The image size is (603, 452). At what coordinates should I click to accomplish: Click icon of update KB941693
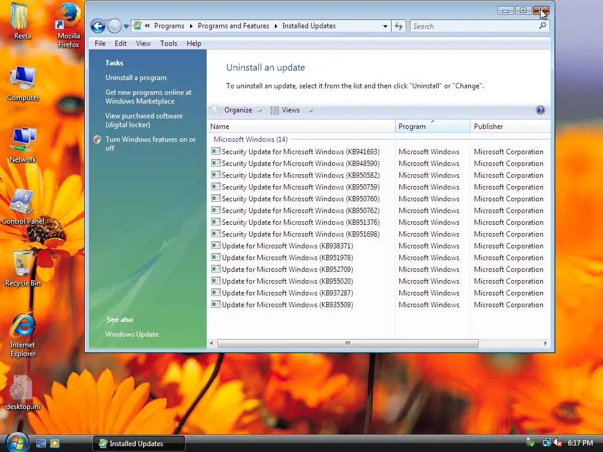pos(216,151)
